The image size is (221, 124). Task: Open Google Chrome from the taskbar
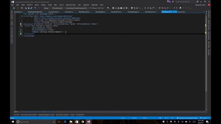(x=83, y=122)
